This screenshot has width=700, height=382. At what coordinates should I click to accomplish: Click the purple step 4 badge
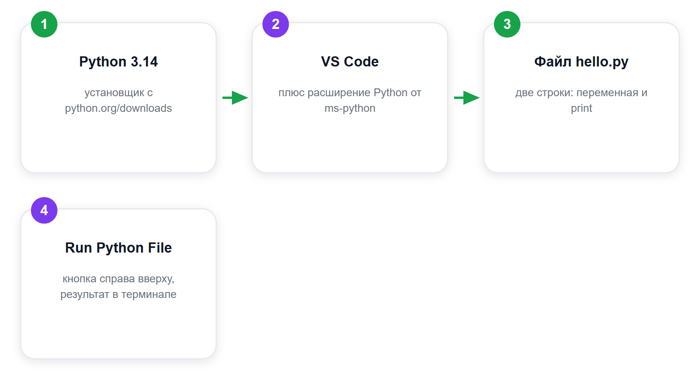(44, 210)
